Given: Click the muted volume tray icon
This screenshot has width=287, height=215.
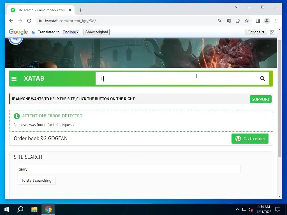Looking at the screenshot, I should [251, 209].
